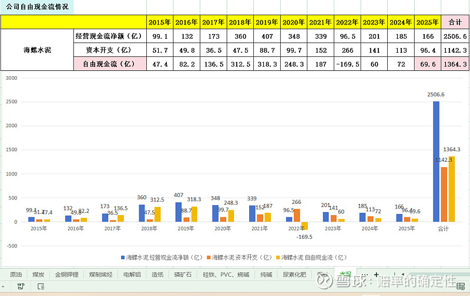Select the pink 自由现金流（亿） label cell
The width and height of the screenshot is (470, 296).
[x=110, y=64]
